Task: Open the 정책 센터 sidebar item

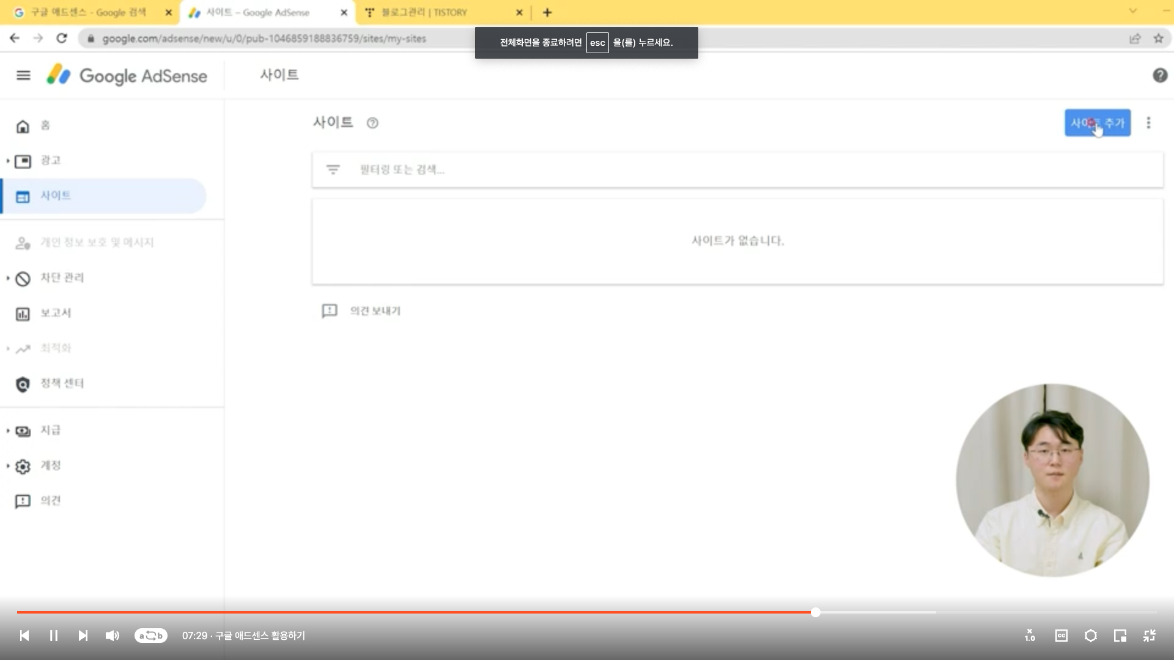Action: [61, 383]
